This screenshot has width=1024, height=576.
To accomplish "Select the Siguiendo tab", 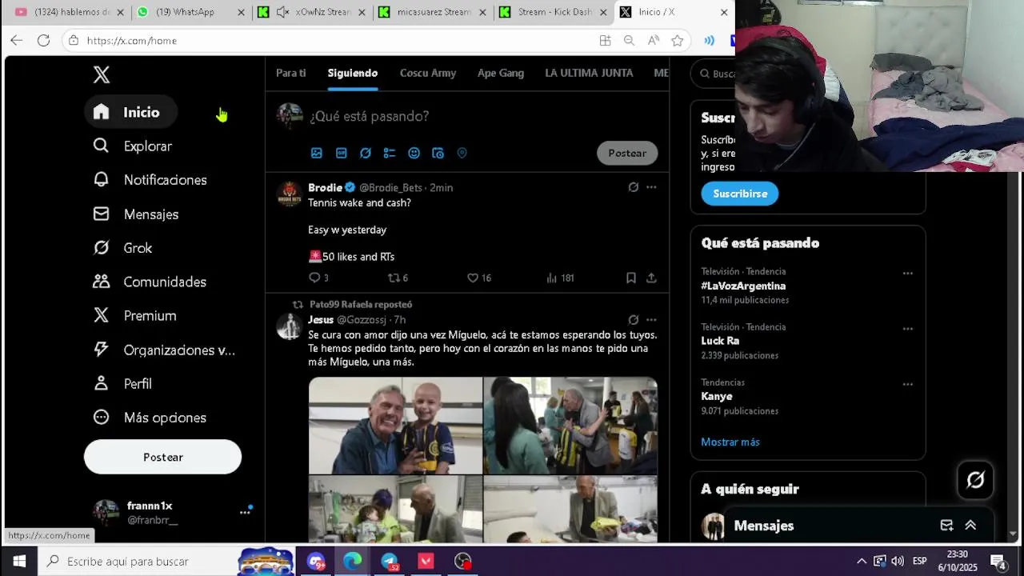I will coord(352,73).
